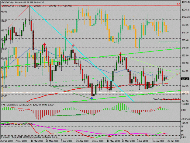The width and height of the screenshot is (190, 143).
Task: Click the 26 Jun 2008 date label
Action: coord(173,141)
